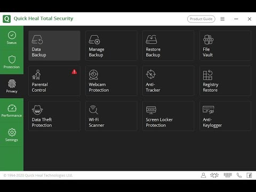256x192 pixels.
Task: Switch to the Status section
Action: click(x=12, y=38)
